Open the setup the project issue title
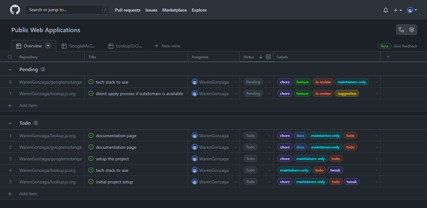This screenshot has height=208, width=427. [113, 159]
